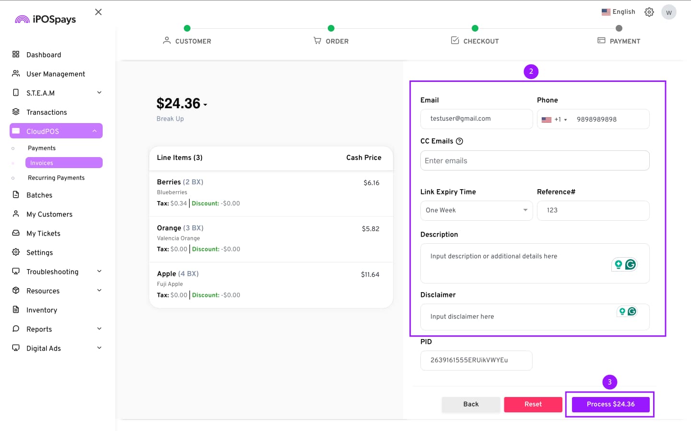Open Dashboard from the sidebar
The width and height of the screenshot is (691, 431).
point(43,55)
